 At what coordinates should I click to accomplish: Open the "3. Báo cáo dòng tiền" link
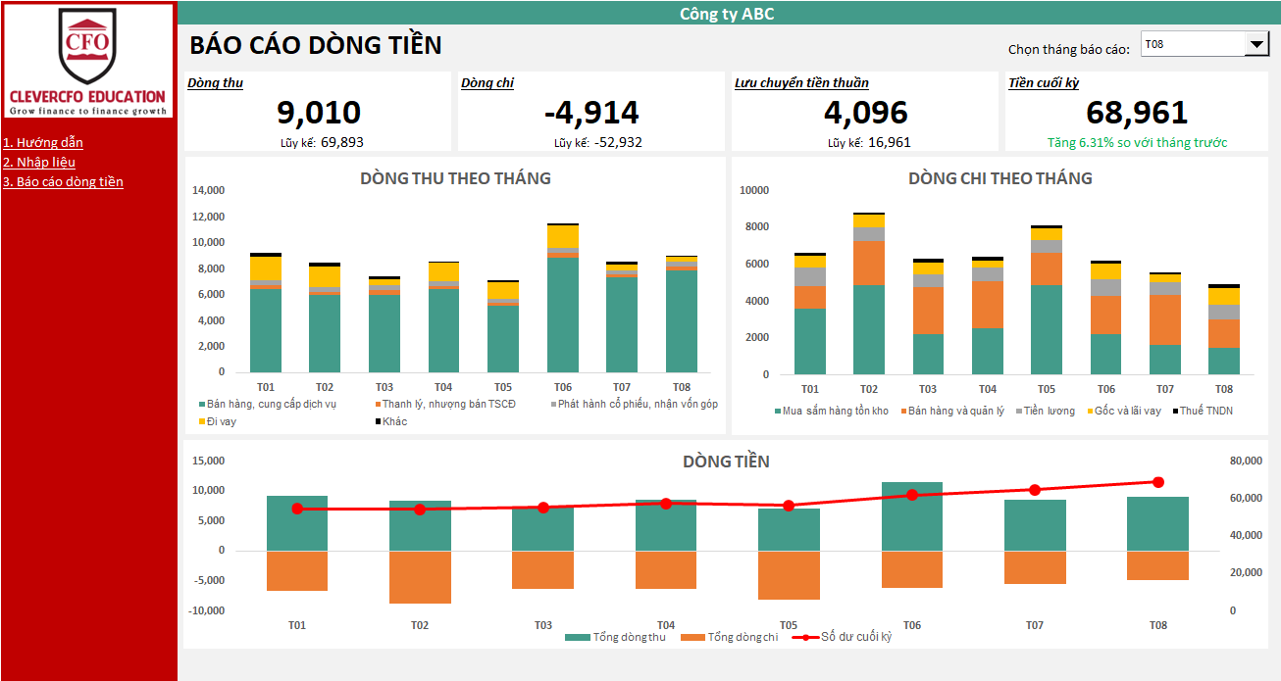pos(63,182)
